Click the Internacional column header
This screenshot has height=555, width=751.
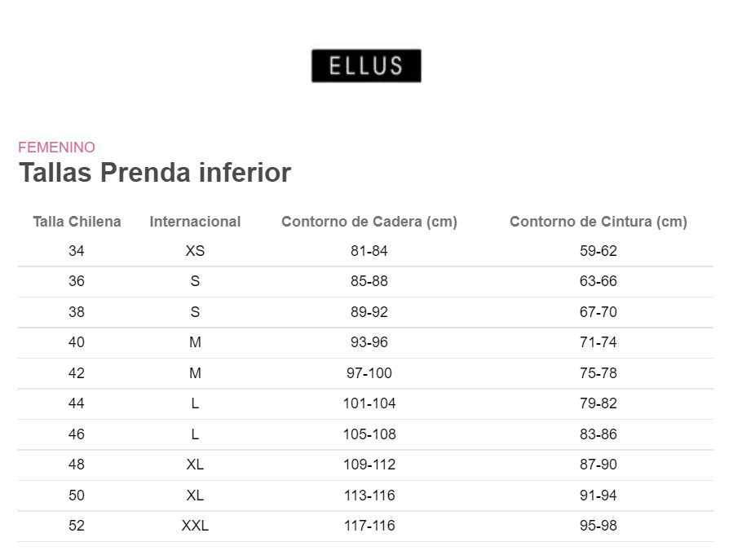click(x=195, y=222)
